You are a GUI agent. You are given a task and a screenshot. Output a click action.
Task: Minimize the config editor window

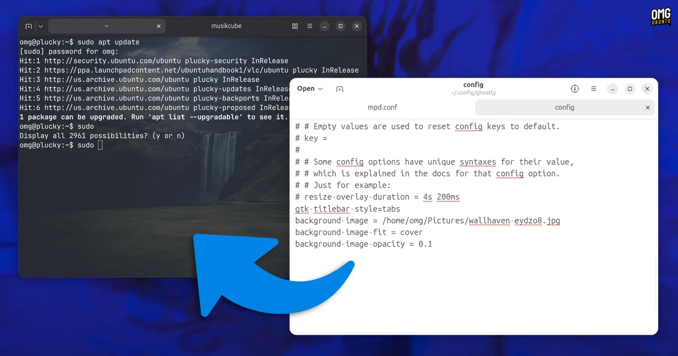[x=612, y=89]
